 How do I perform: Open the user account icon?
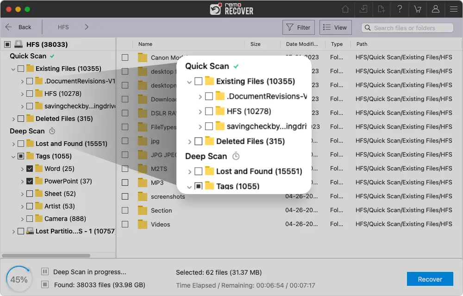(435, 9)
